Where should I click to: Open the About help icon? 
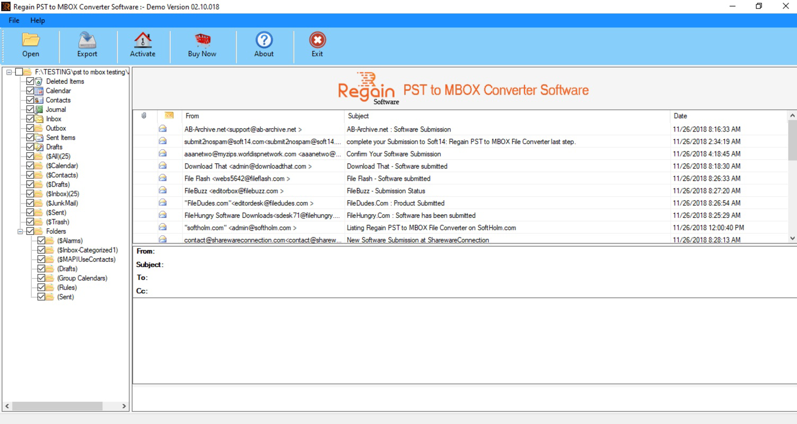click(264, 40)
